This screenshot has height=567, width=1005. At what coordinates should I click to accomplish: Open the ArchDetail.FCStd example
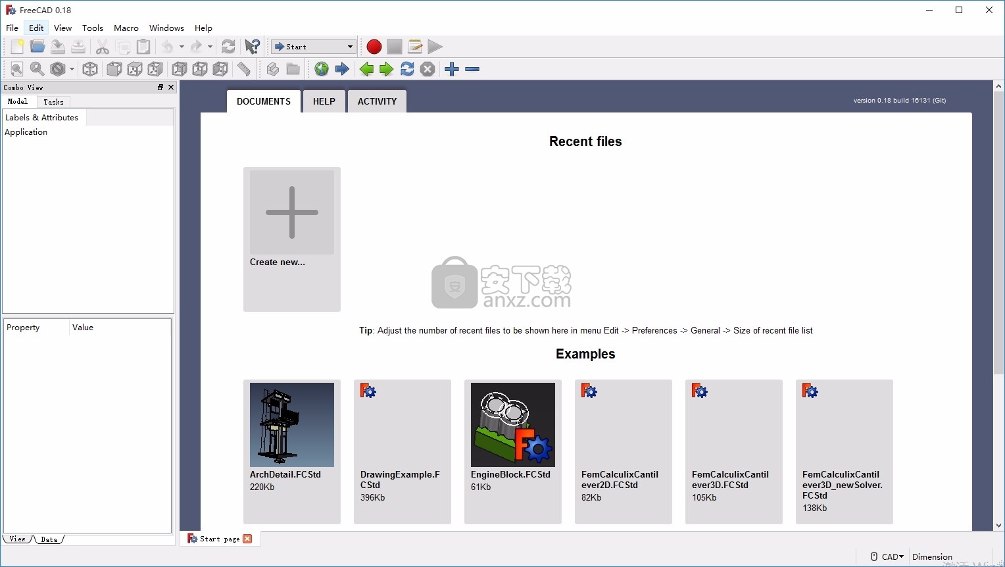[292, 452]
